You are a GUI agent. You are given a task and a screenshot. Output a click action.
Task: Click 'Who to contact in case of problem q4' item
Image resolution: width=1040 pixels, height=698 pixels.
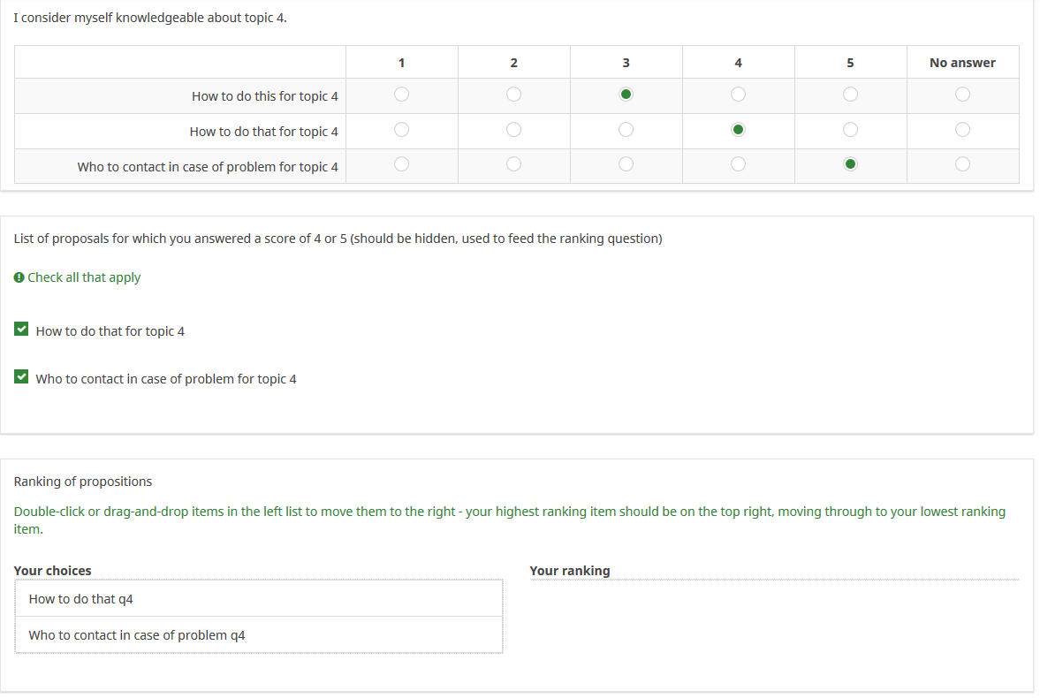pyautogui.click(x=258, y=635)
